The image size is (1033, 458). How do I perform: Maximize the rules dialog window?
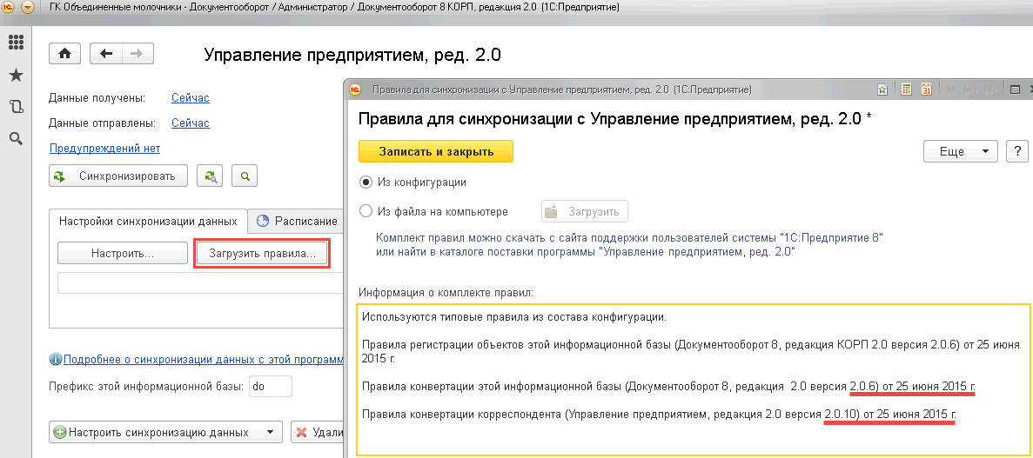1015,90
